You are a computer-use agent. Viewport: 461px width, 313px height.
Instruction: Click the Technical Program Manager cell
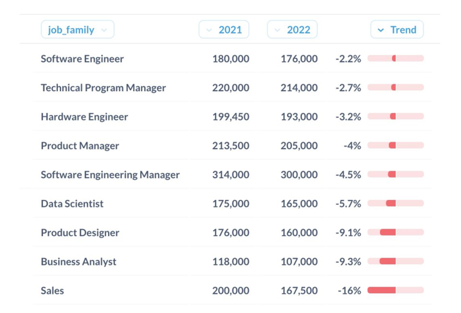(x=103, y=88)
